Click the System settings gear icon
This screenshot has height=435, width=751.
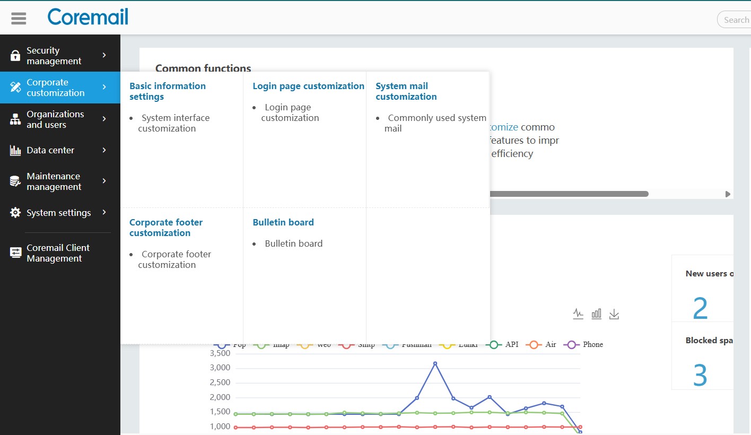pyautogui.click(x=15, y=213)
